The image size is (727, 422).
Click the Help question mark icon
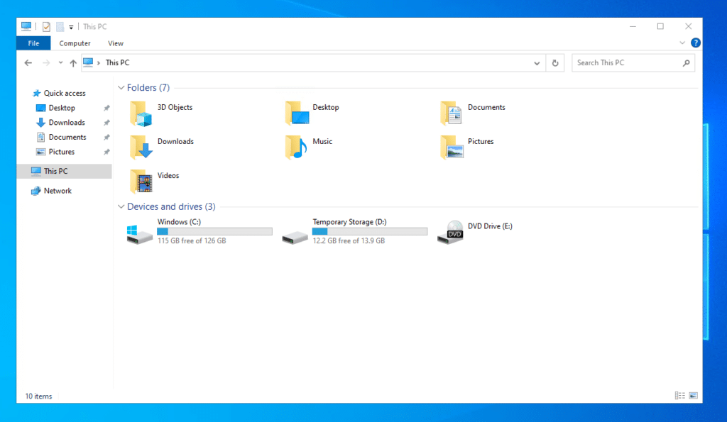(696, 43)
